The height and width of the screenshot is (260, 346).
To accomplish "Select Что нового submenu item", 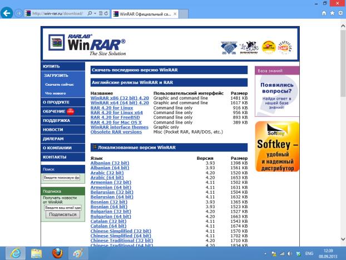I will pos(56,94).
